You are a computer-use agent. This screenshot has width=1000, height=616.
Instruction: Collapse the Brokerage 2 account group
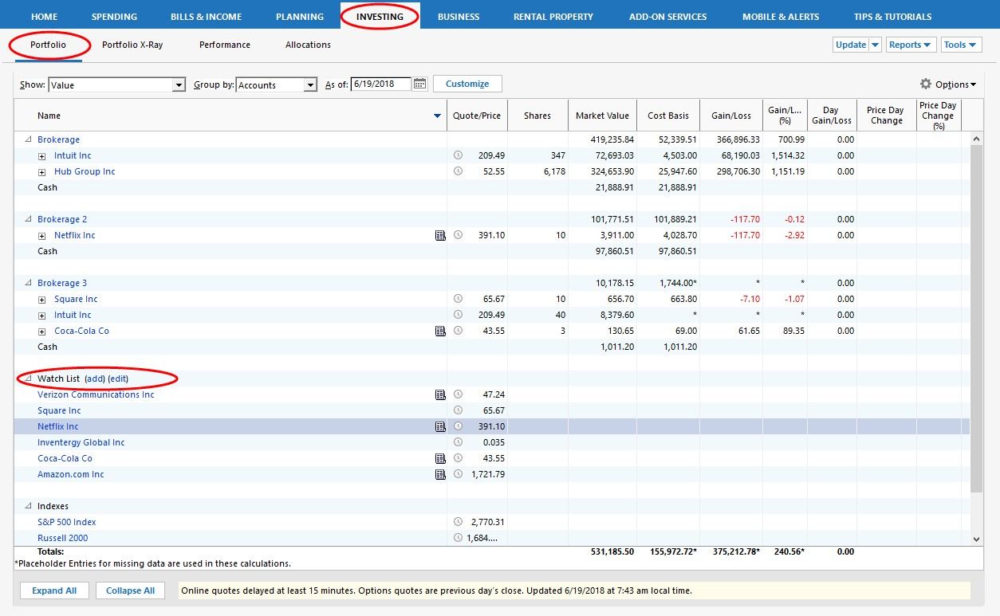pos(28,219)
